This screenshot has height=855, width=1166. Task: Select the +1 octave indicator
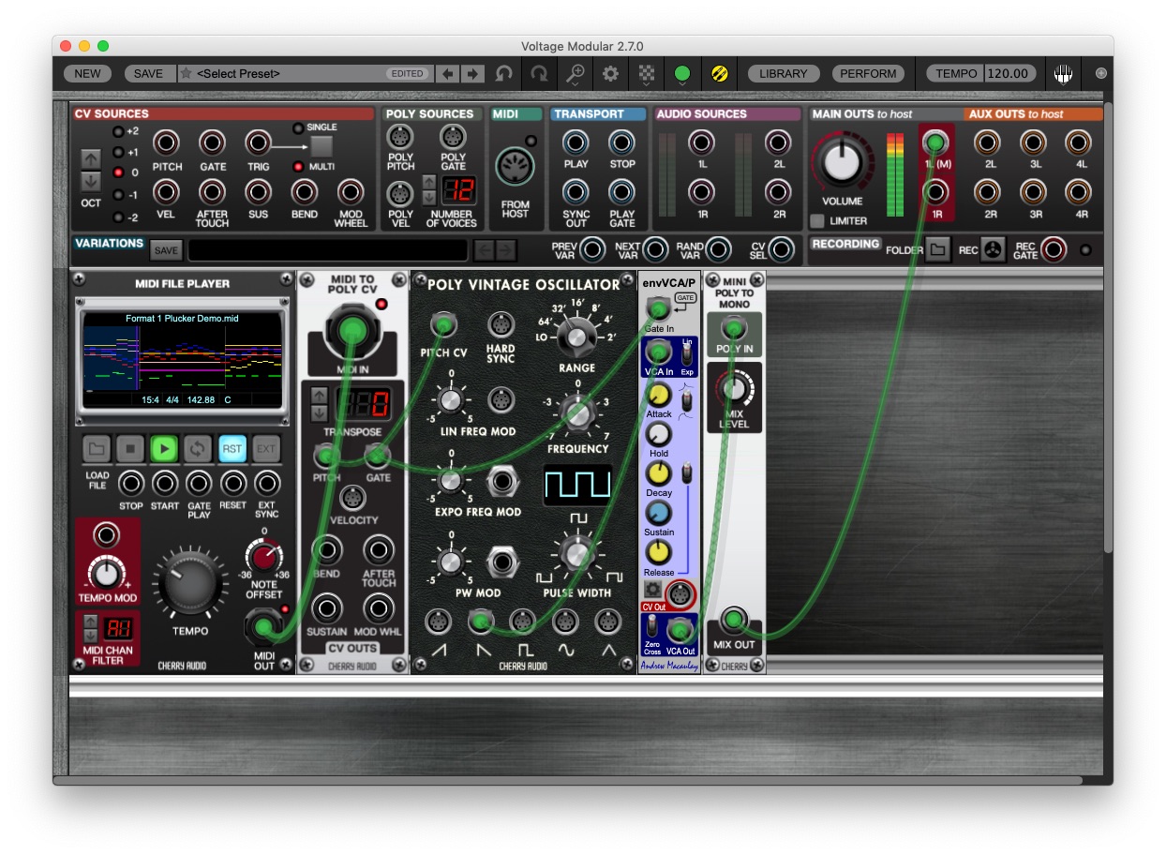point(118,152)
